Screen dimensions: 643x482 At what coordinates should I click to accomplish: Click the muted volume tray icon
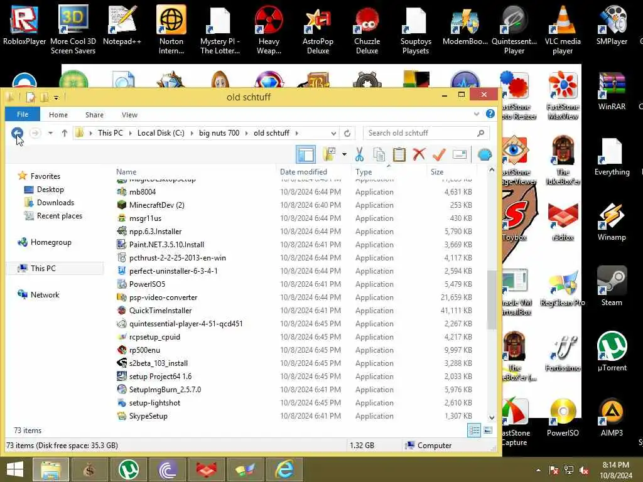(x=584, y=470)
